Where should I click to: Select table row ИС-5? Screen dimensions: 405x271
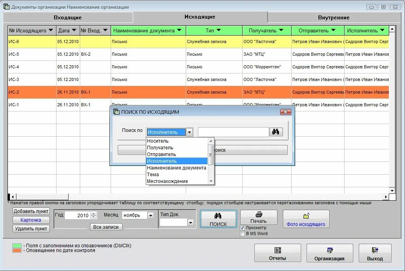[198, 54]
